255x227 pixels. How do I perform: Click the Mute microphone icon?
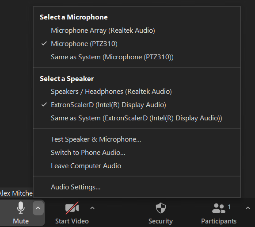[21, 208]
